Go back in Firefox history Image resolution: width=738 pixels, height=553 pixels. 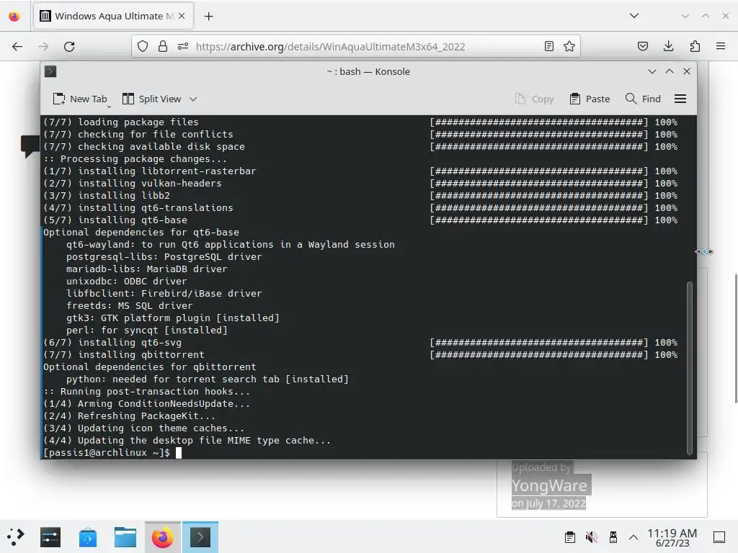pyautogui.click(x=17, y=46)
